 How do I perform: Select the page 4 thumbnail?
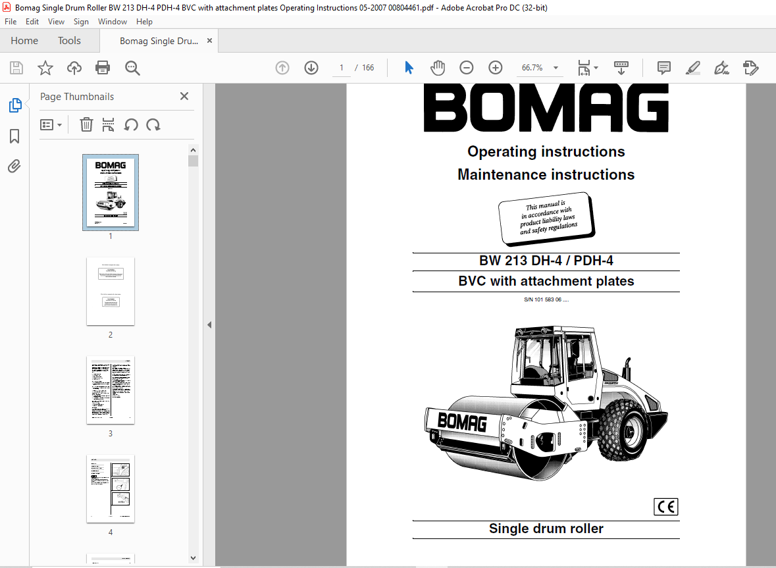(x=111, y=489)
